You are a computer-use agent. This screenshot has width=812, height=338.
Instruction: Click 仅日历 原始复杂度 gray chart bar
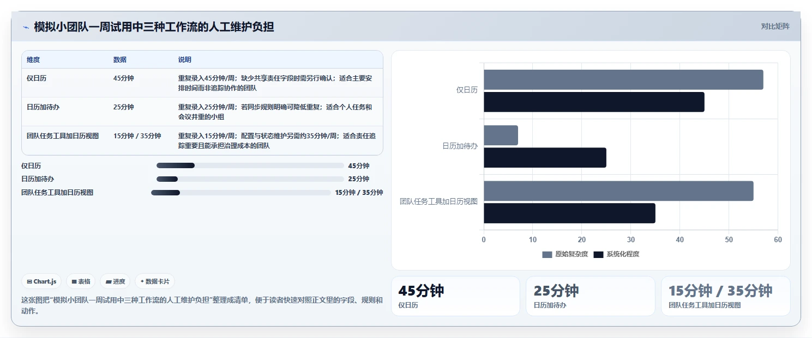tap(623, 80)
